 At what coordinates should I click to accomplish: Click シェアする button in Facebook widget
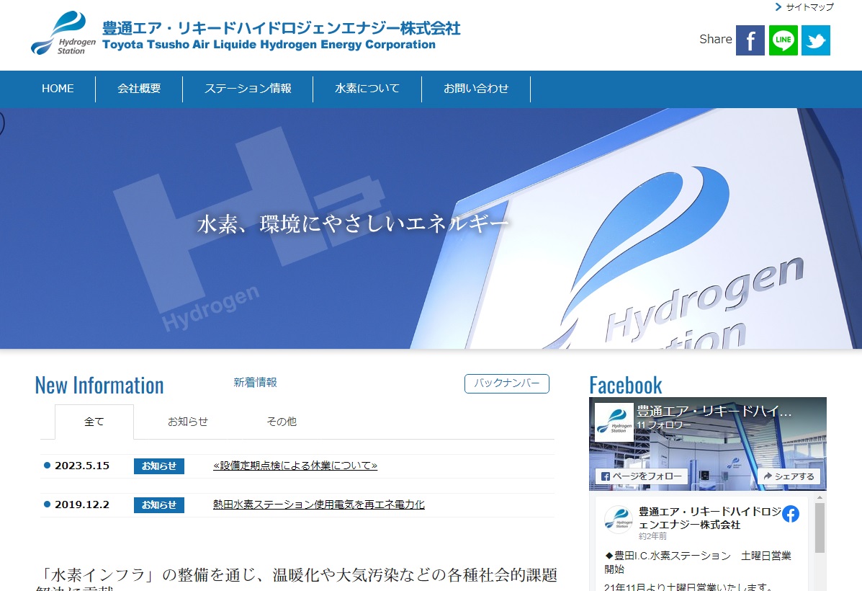pyautogui.click(x=789, y=476)
